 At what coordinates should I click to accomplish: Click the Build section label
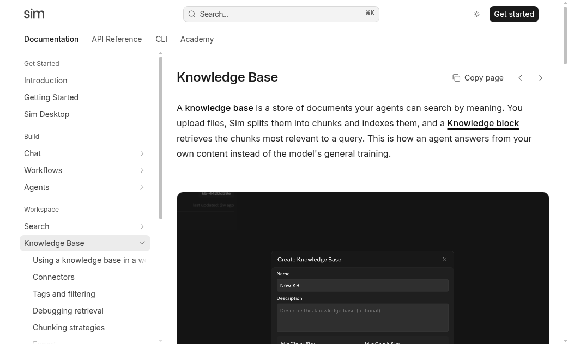click(x=32, y=137)
